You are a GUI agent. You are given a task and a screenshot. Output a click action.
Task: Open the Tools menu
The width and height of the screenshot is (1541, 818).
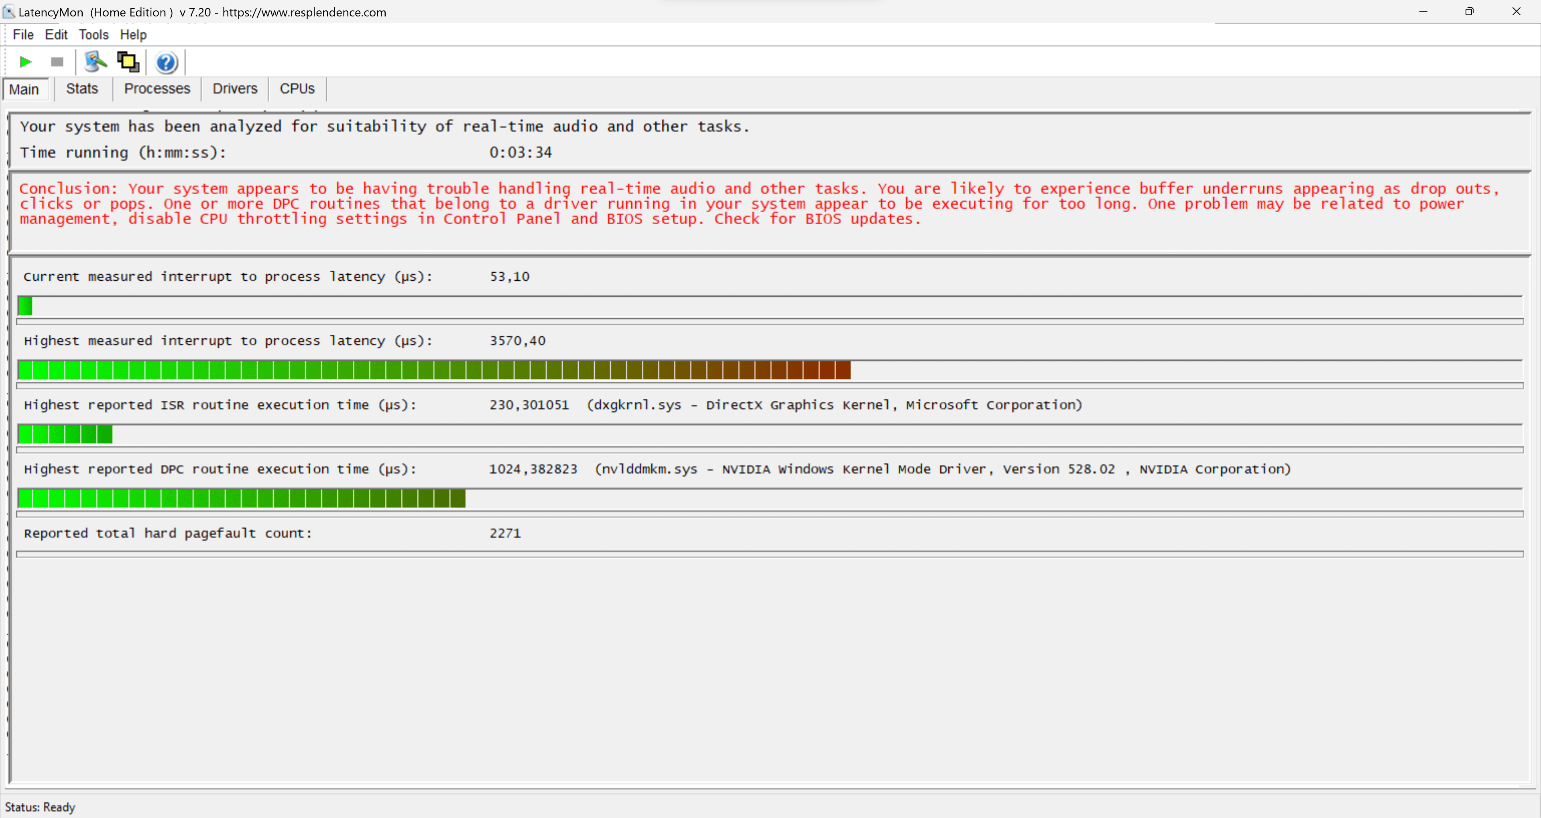pos(94,34)
